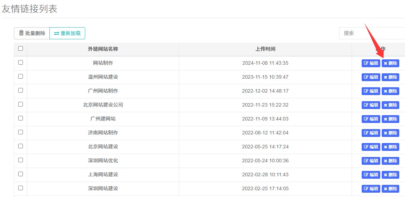The height and width of the screenshot is (197, 405).
Task: Sort by 外链网站名称 column header
Action: (x=103, y=49)
